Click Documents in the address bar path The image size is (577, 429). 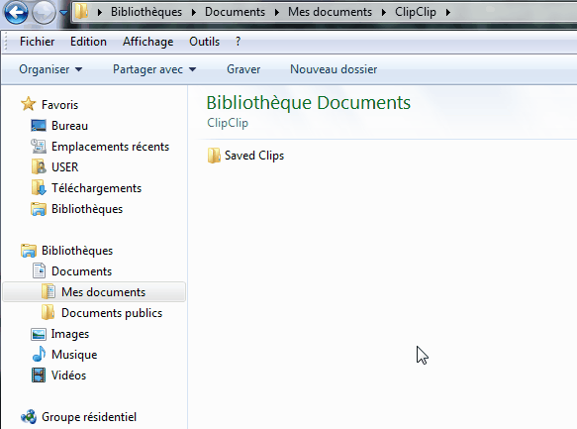point(235,12)
